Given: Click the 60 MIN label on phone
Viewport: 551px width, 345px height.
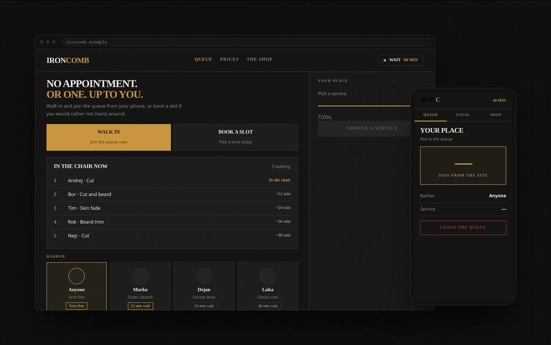Looking at the screenshot, I should click(499, 101).
